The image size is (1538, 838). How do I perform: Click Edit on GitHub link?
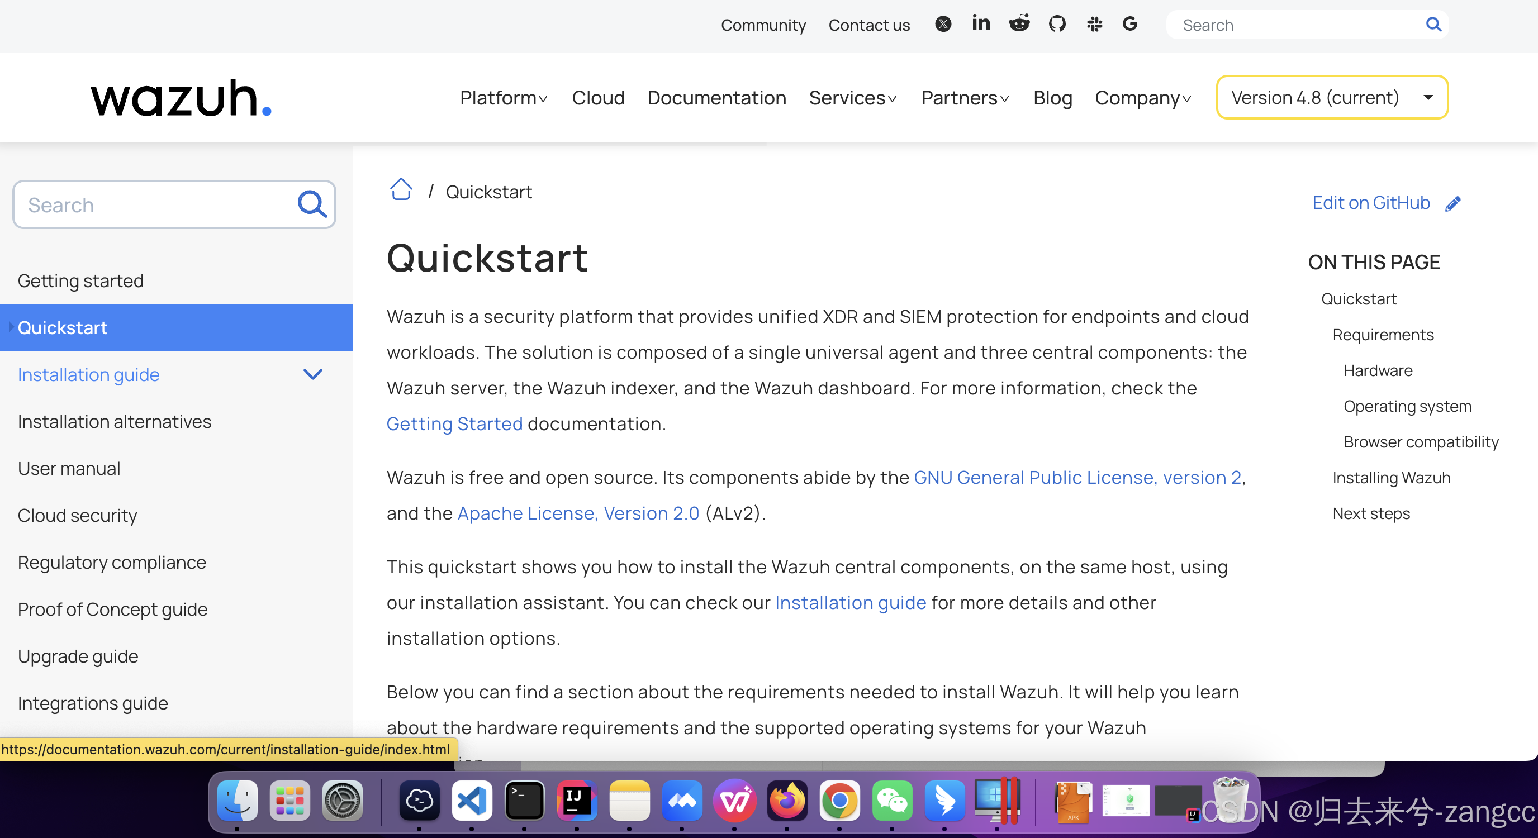(x=1371, y=203)
